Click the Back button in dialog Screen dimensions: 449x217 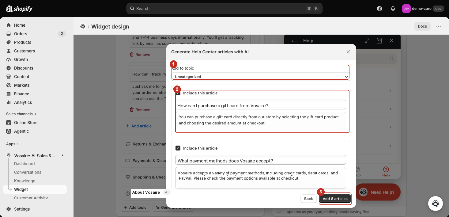click(x=308, y=199)
